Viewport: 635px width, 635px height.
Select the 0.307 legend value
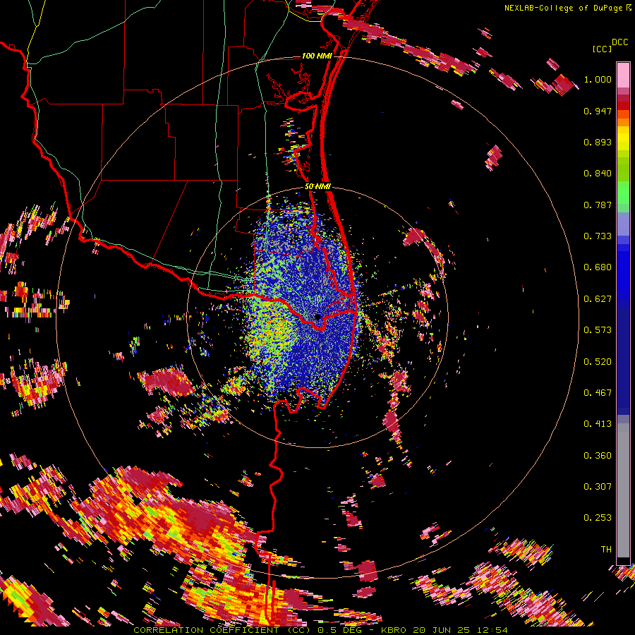[598, 487]
